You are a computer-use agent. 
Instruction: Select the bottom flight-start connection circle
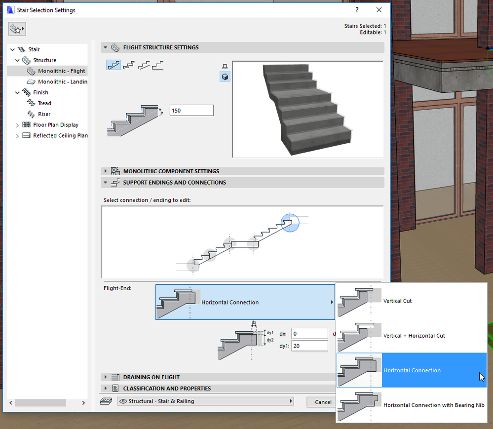coord(192,265)
